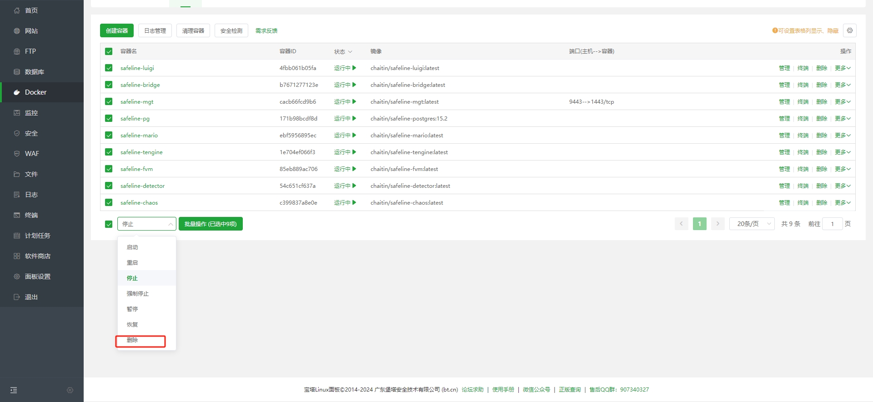Open the 文件 folder icon
The image size is (873, 402).
[x=17, y=174]
